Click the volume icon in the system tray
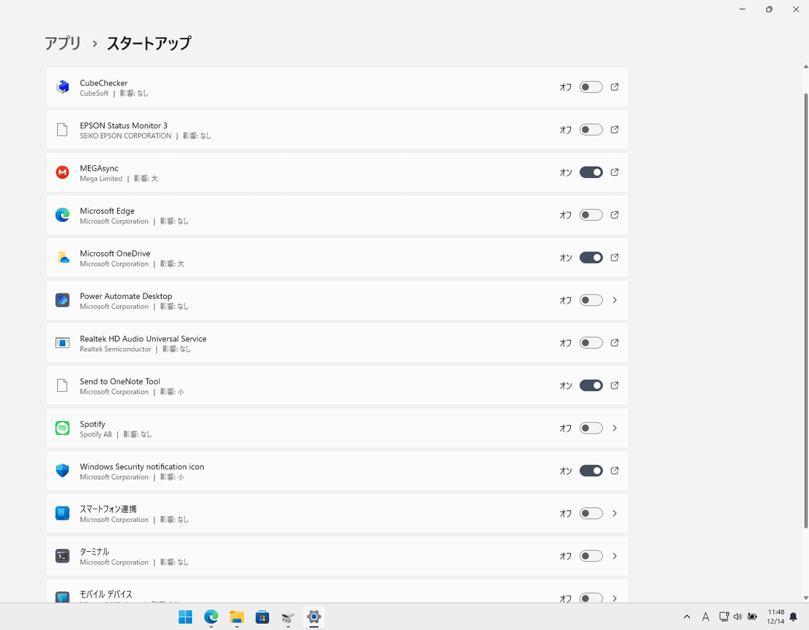809x630 pixels. point(736,616)
